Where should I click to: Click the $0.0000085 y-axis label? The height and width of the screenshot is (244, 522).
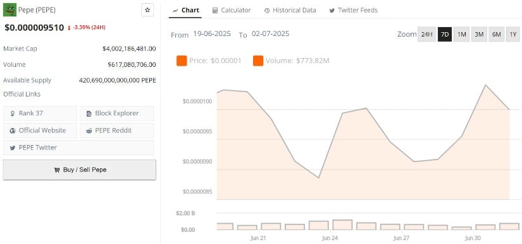197,192
